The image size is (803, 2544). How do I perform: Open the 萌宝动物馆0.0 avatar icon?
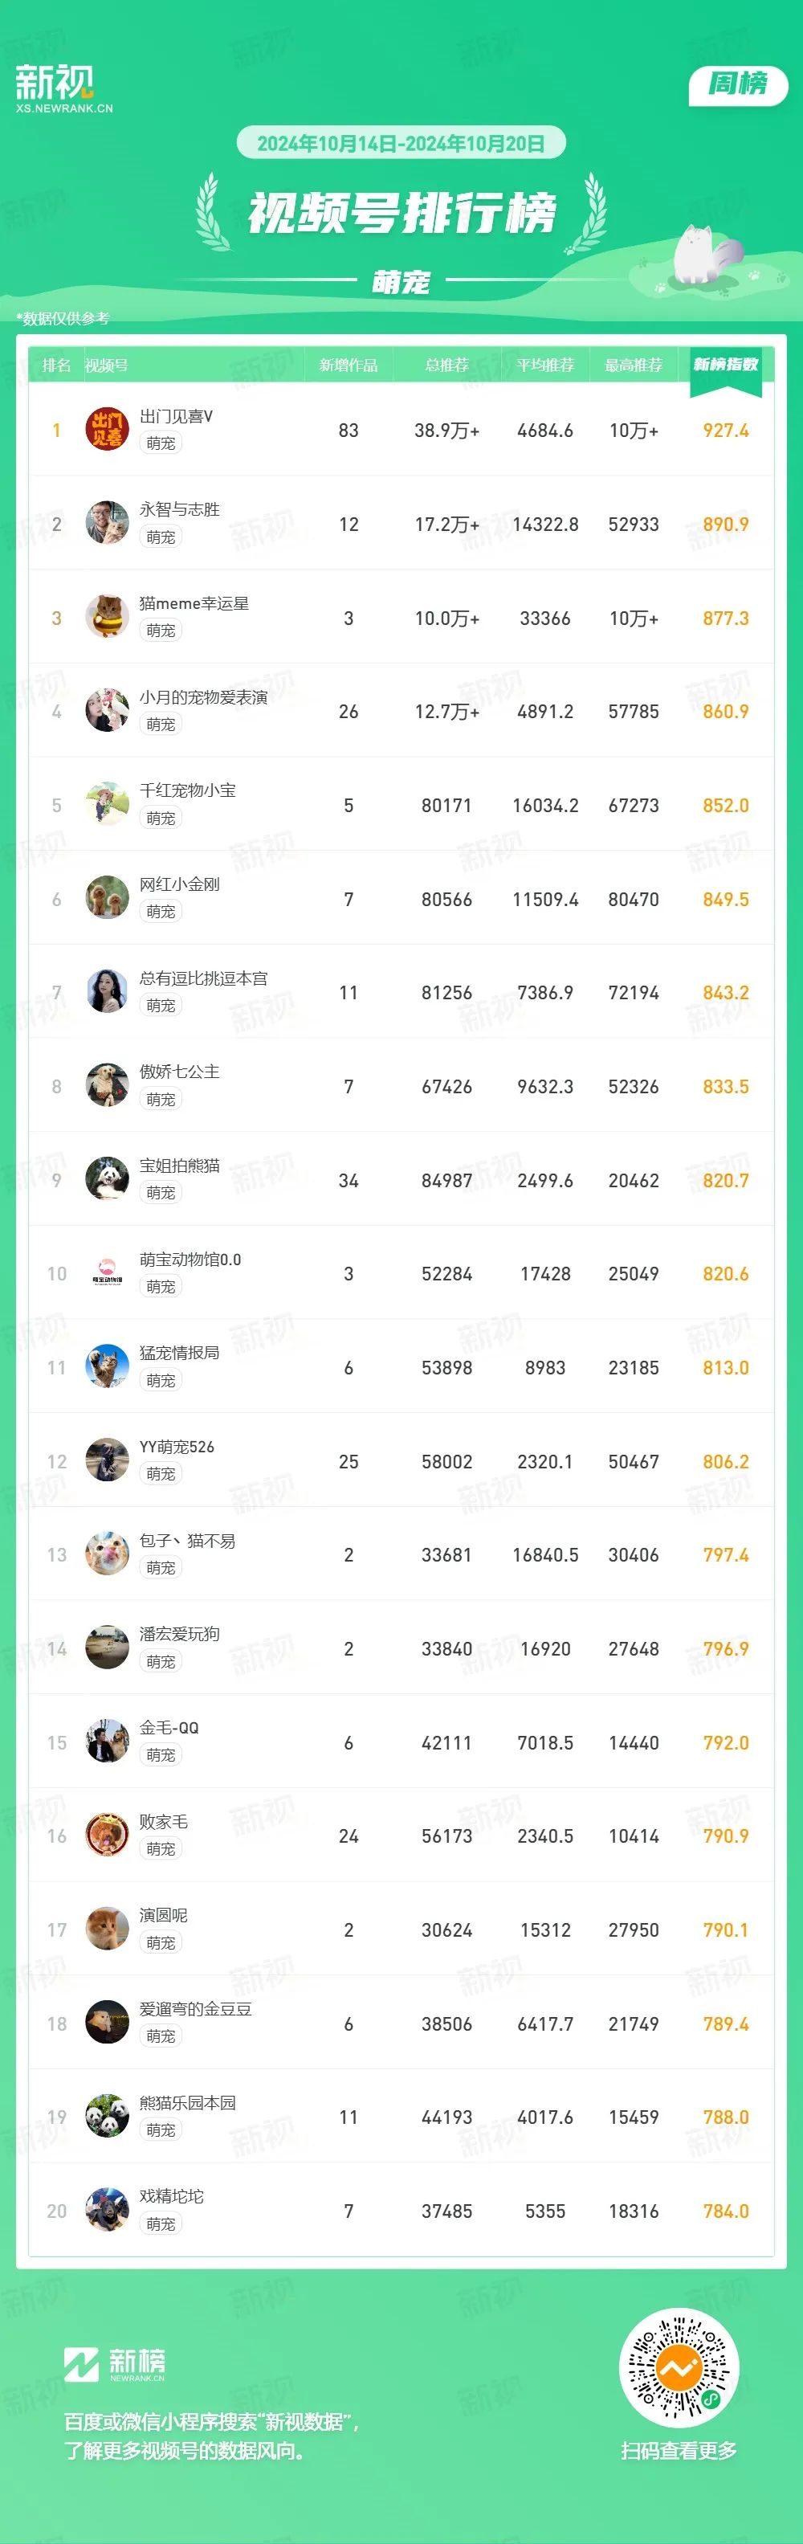(x=107, y=1273)
